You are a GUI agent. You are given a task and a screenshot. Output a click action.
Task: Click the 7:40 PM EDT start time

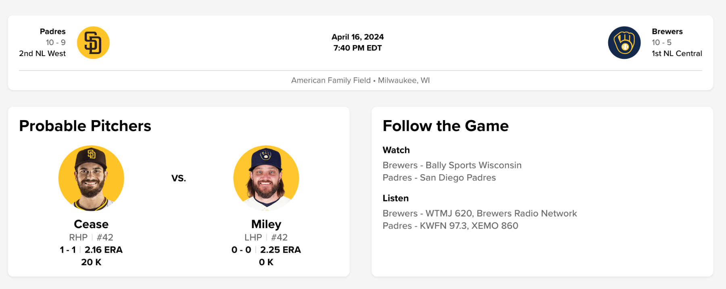pyautogui.click(x=357, y=48)
